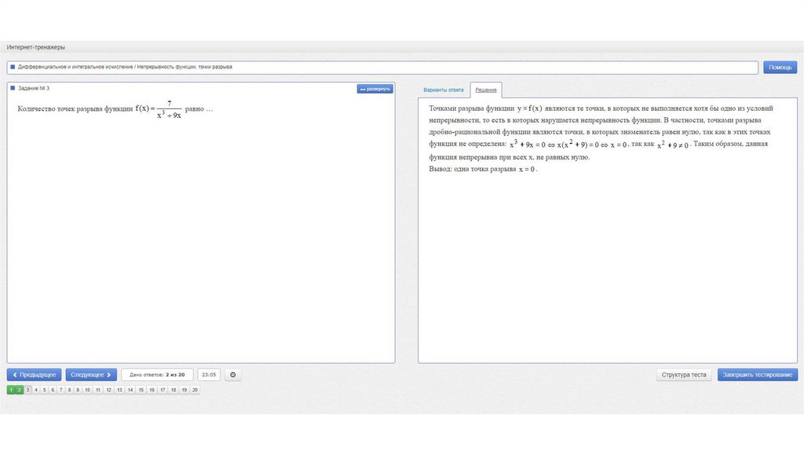
Task: Jump to question 1 in the navigator
Action: pos(11,390)
